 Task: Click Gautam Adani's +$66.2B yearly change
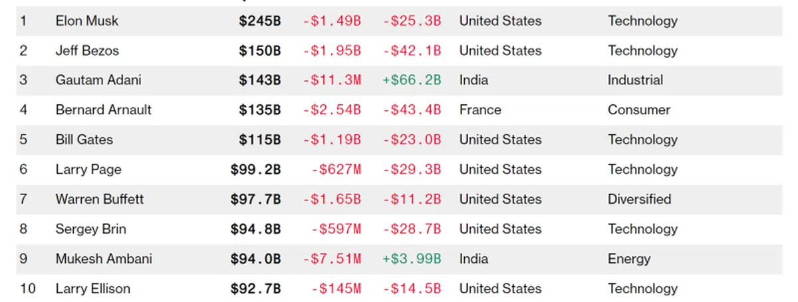[x=412, y=80]
